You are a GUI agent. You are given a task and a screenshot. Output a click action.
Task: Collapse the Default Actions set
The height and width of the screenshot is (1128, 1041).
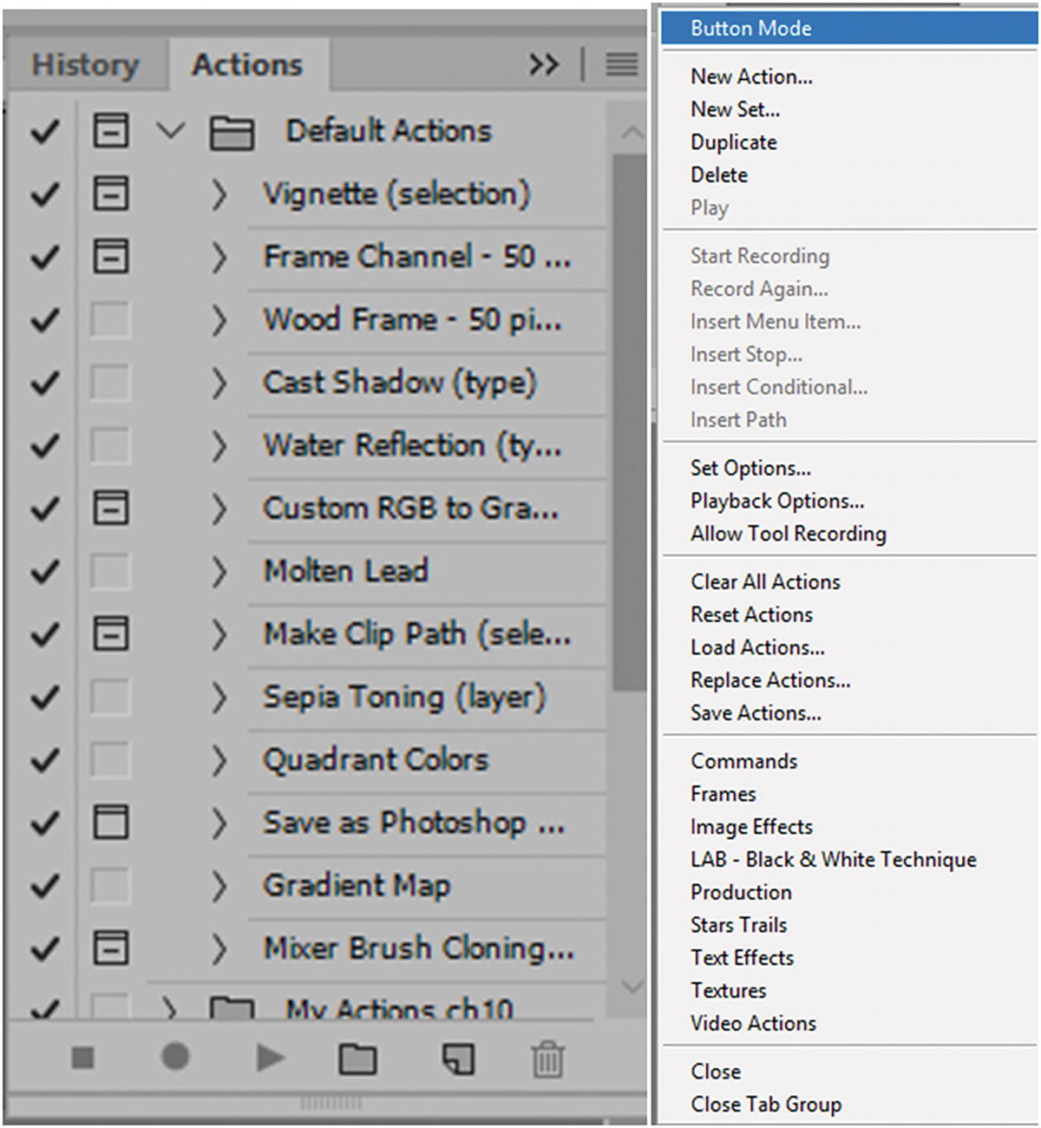click(171, 132)
